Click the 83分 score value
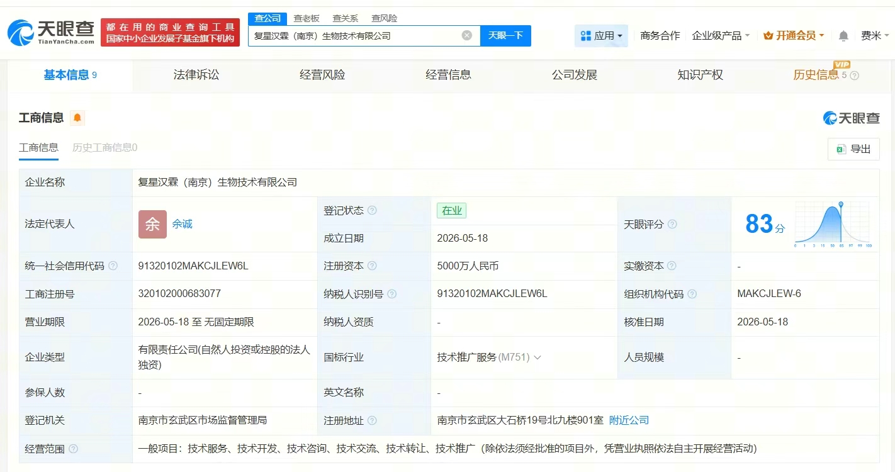Viewport: 895px width, 472px height. click(765, 225)
